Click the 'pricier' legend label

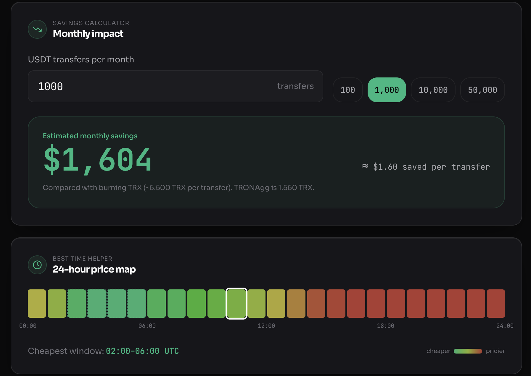click(x=495, y=351)
